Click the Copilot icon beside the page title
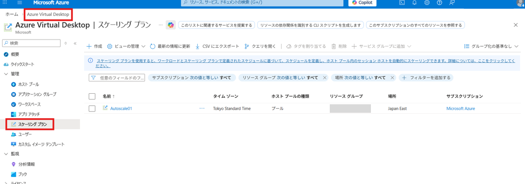 click(x=171, y=25)
